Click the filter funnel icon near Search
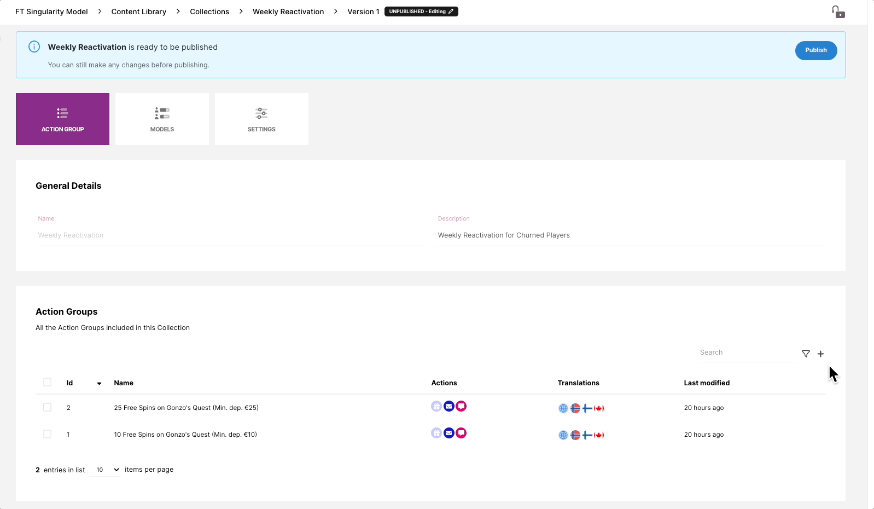This screenshot has width=874, height=509. 806,354
